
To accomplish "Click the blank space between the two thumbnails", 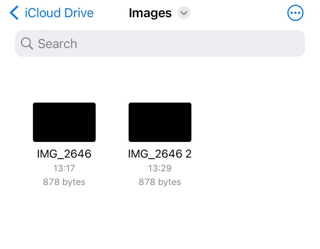I will [x=112, y=122].
